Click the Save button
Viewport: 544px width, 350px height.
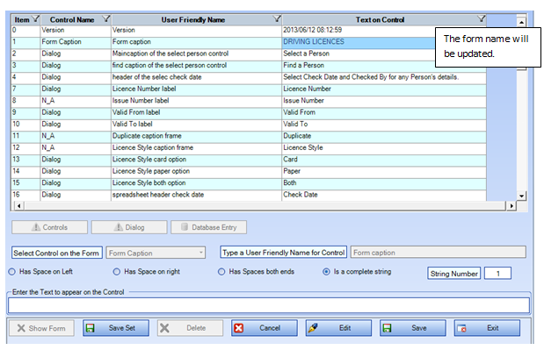coord(413,328)
